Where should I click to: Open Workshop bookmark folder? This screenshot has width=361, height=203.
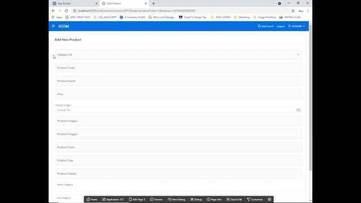point(242,17)
